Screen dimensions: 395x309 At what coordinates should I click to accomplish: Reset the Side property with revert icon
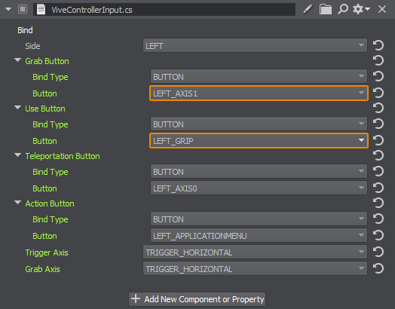tap(378, 45)
